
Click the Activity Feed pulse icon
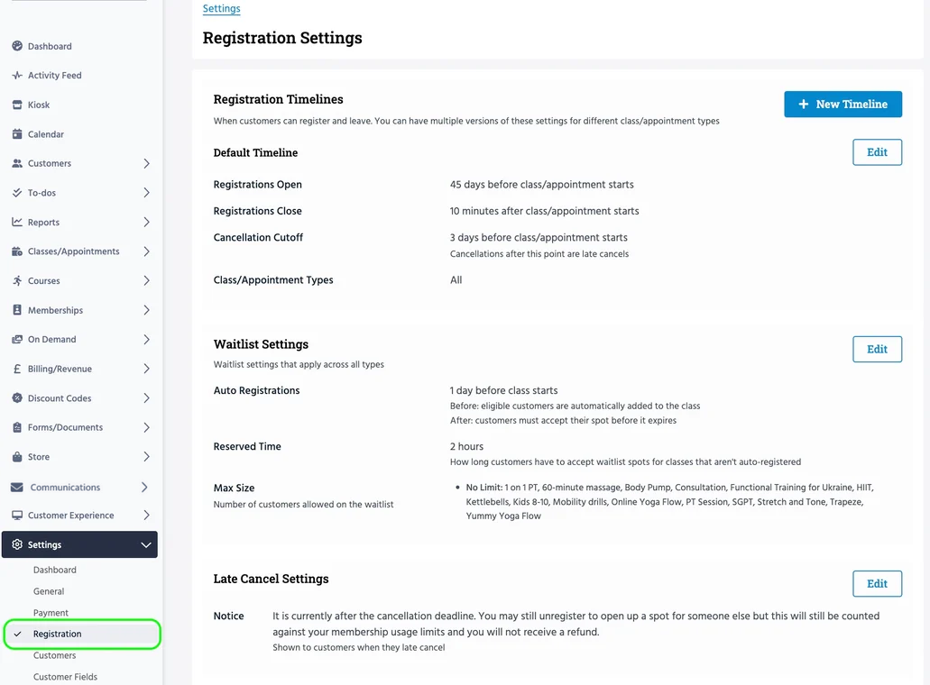pos(17,76)
